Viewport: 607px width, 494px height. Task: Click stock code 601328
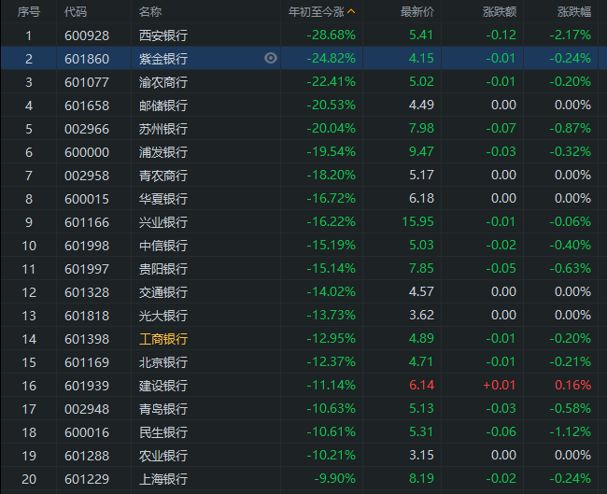pos(87,292)
